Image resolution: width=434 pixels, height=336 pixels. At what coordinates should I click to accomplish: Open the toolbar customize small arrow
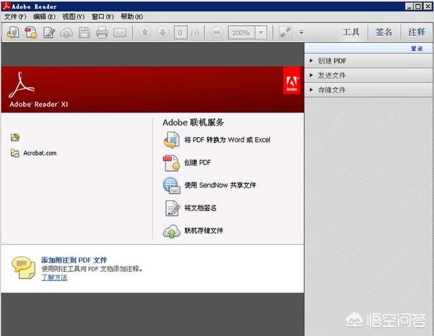(301, 32)
